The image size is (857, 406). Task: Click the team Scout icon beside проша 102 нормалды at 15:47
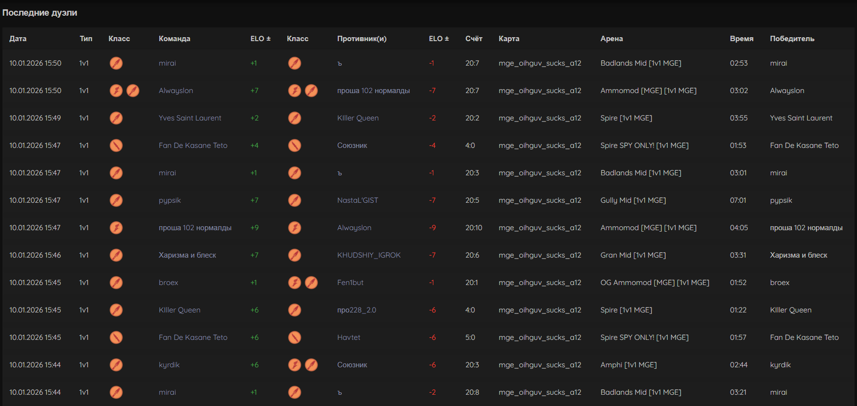(116, 228)
